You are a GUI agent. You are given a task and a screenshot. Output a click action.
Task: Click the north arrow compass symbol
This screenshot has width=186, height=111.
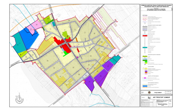coord(19,98)
